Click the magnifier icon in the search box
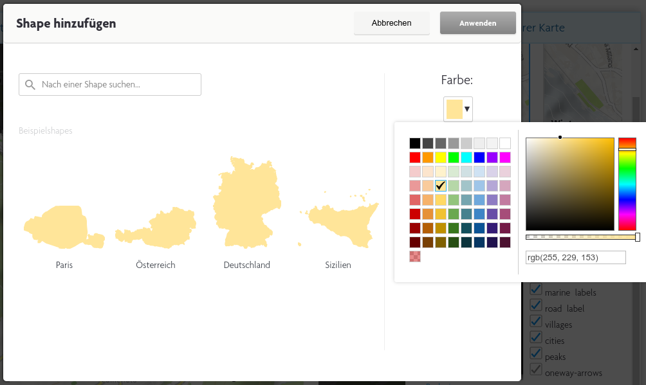Image resolution: width=646 pixels, height=385 pixels. [x=30, y=85]
